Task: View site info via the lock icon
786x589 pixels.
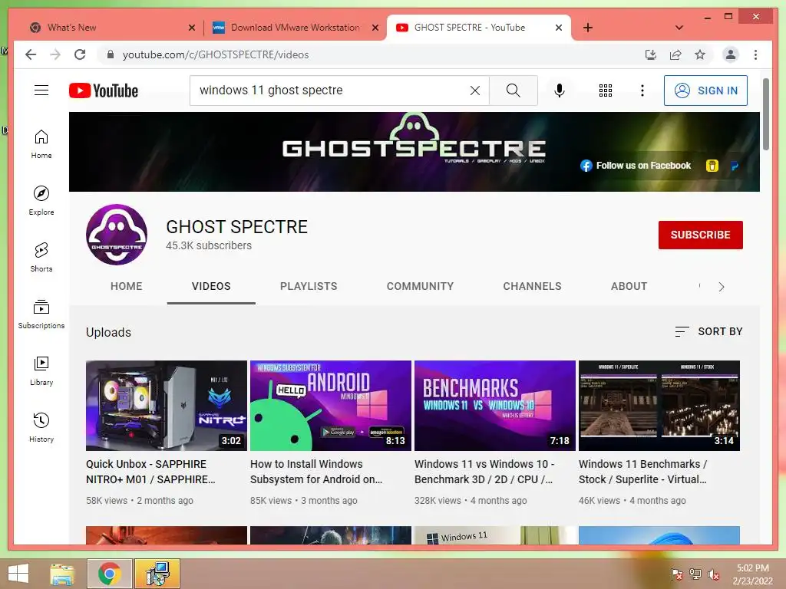Action: click(x=111, y=54)
